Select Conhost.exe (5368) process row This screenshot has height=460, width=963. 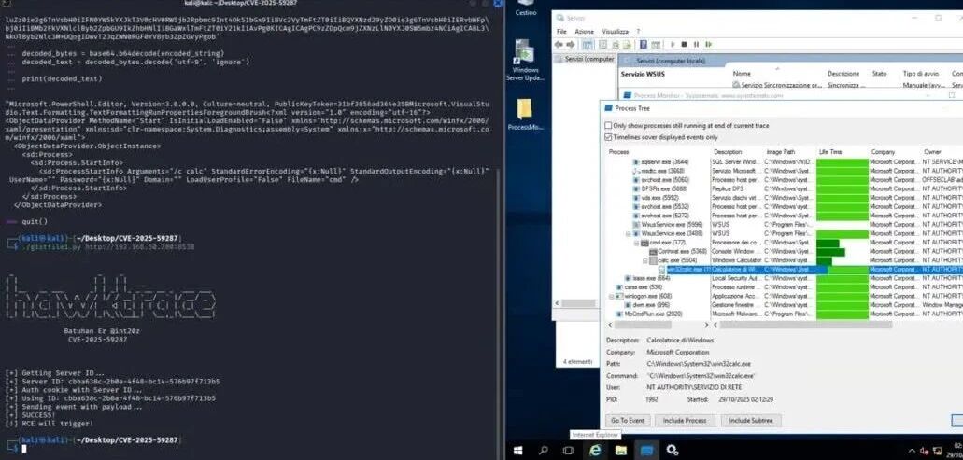click(682, 252)
